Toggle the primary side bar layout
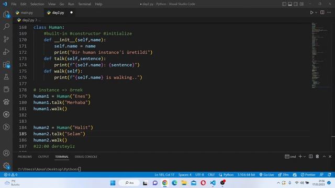Image resolution: width=335 pixels, height=188 pixels. [284, 4]
